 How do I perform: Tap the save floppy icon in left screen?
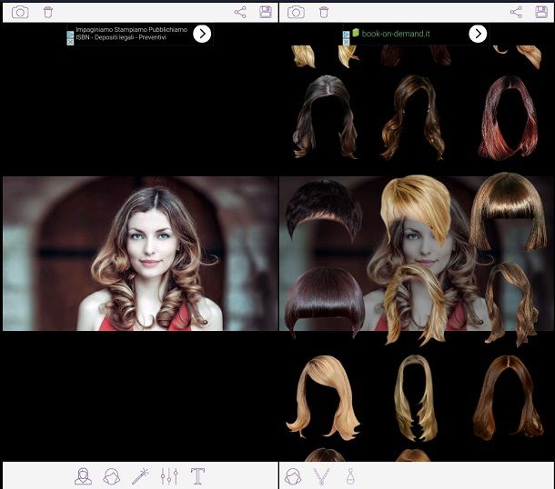point(266,12)
